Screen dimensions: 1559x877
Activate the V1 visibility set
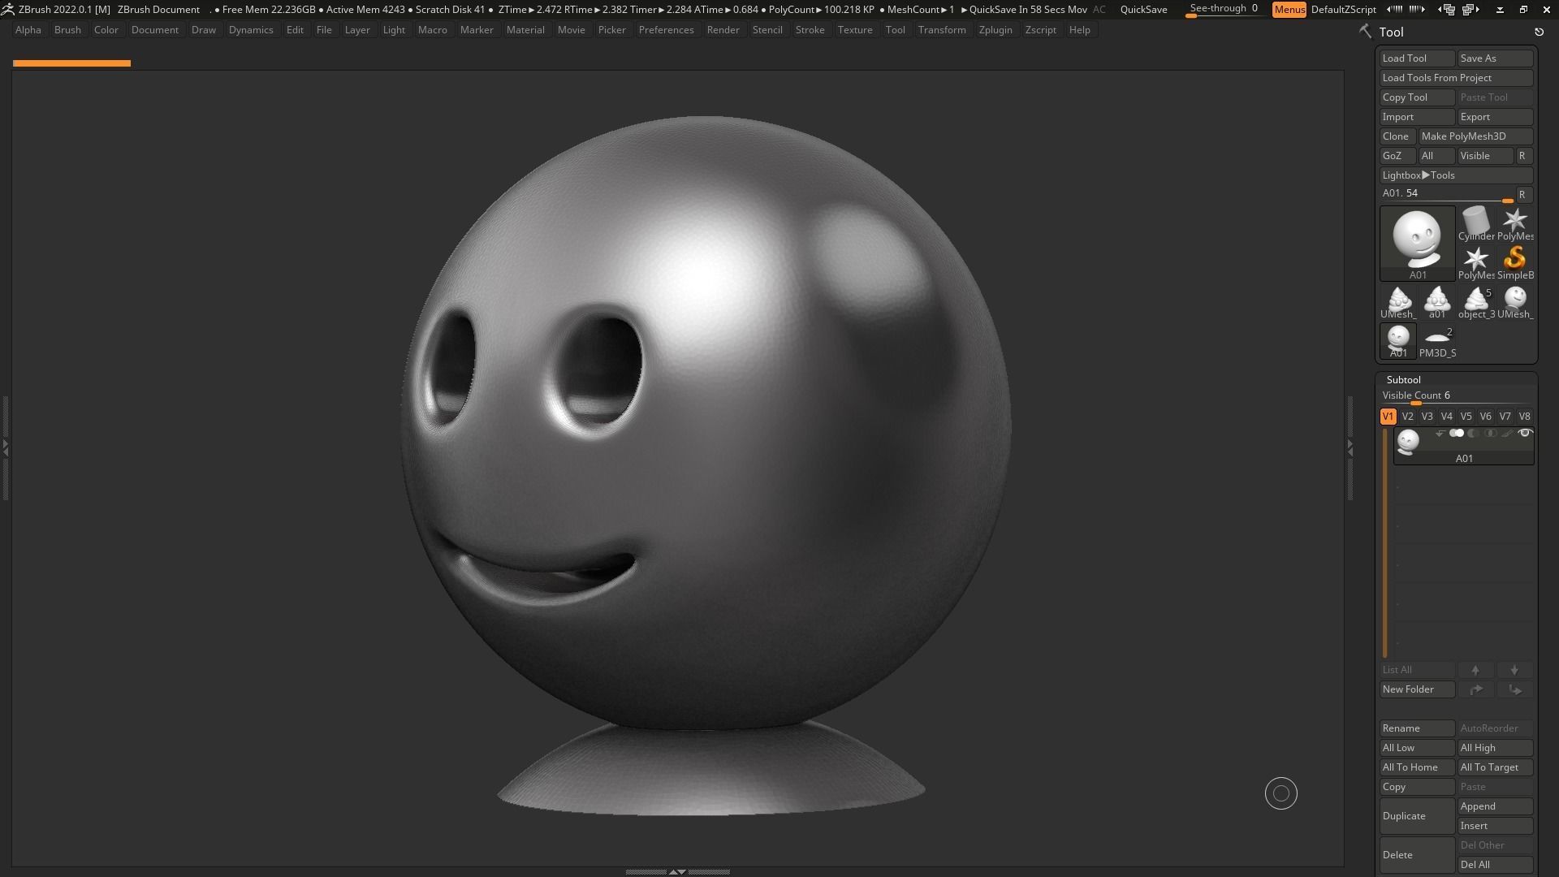[x=1388, y=417]
